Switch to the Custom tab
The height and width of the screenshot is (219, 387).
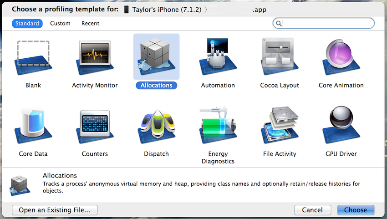[60, 24]
